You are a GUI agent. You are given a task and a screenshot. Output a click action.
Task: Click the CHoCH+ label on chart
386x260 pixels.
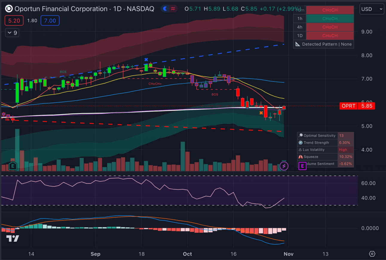click(x=155, y=84)
